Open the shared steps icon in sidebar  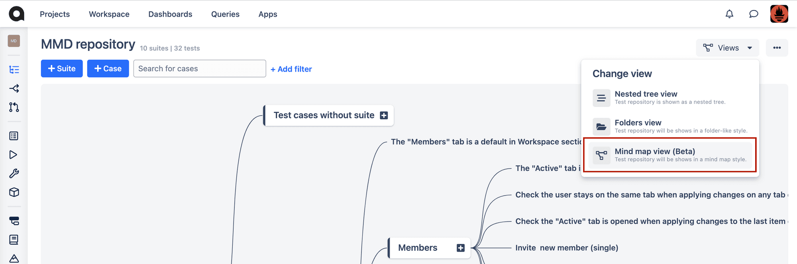pos(14,88)
